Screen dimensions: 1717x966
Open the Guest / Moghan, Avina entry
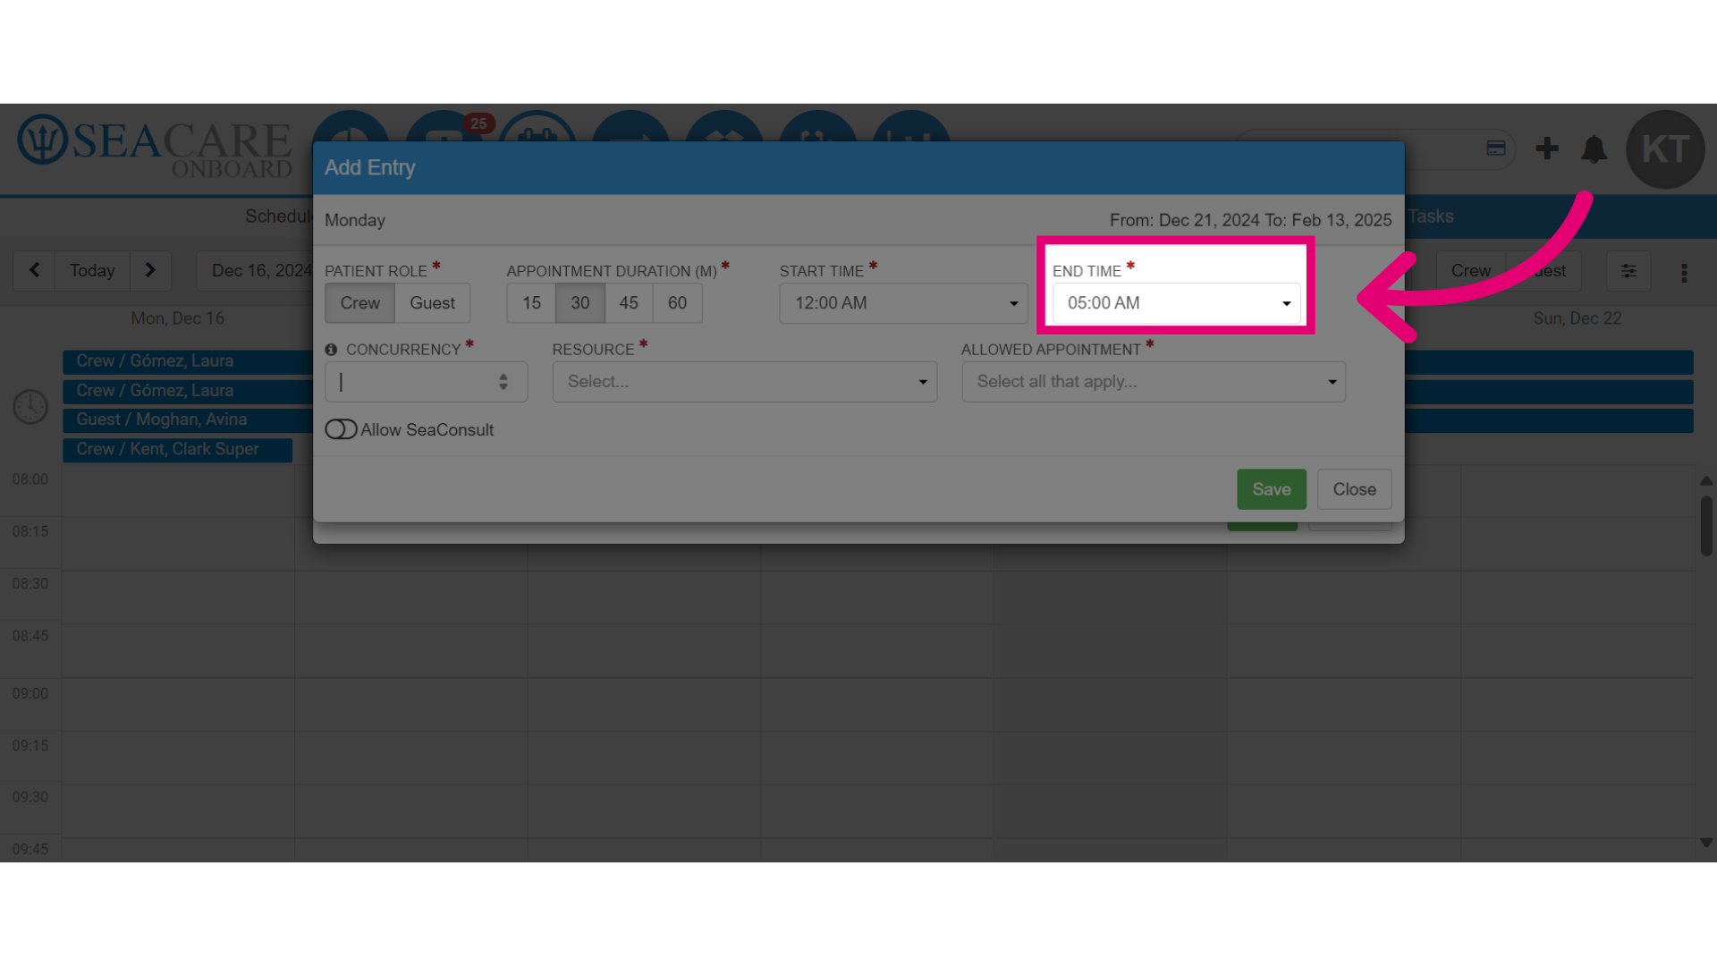click(188, 419)
